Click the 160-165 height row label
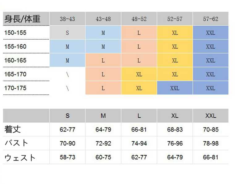The width and height of the screenshot is (247, 184). click(15, 61)
